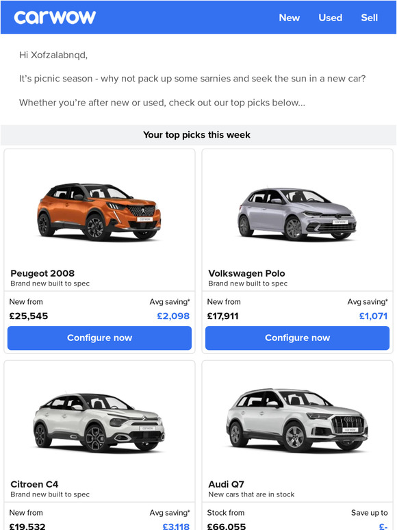
Task: Open the Sell menu link
Action: pyautogui.click(x=370, y=18)
